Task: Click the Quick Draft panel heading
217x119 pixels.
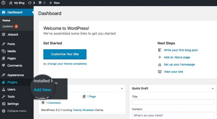Action: [x=140, y=88]
